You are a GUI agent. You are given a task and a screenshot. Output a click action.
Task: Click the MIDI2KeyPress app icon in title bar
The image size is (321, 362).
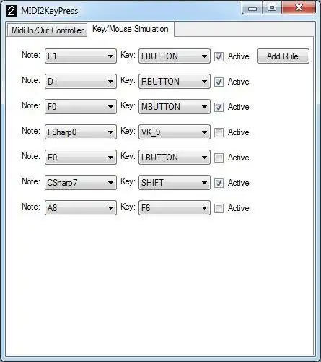12,11
